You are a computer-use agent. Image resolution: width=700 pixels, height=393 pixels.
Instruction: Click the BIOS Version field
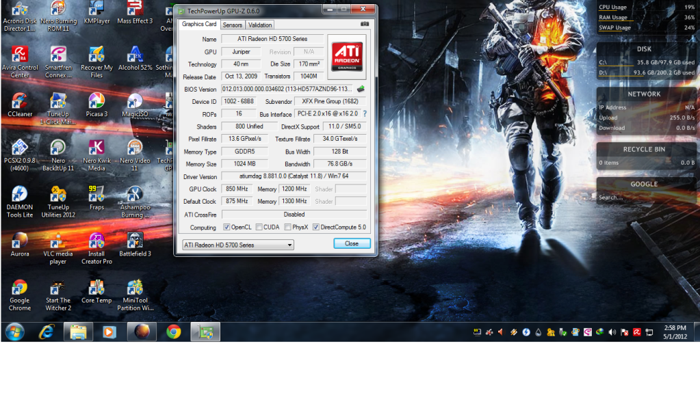288,89
